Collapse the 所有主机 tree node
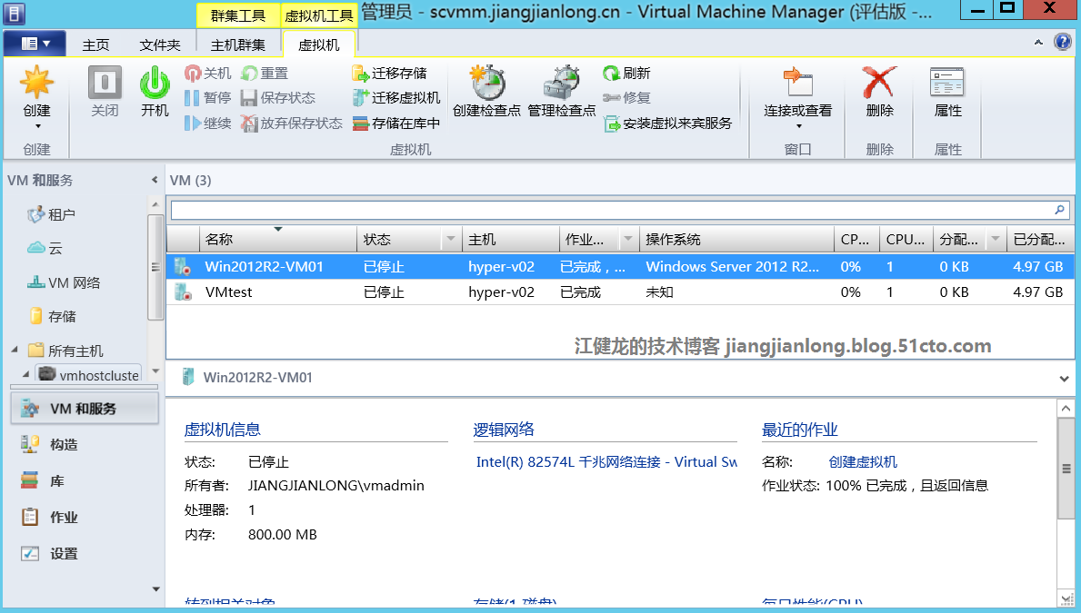 (15, 350)
